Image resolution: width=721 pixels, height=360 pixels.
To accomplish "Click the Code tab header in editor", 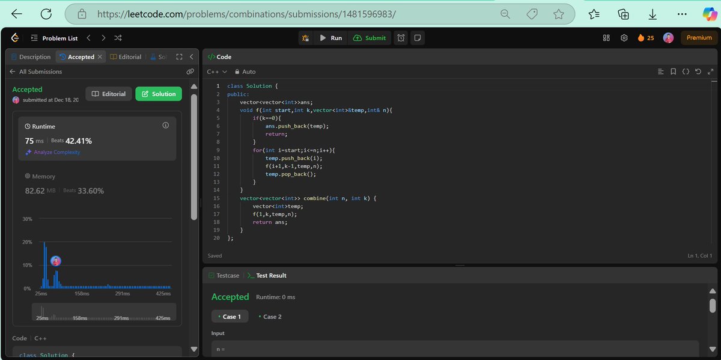I will tap(219, 57).
